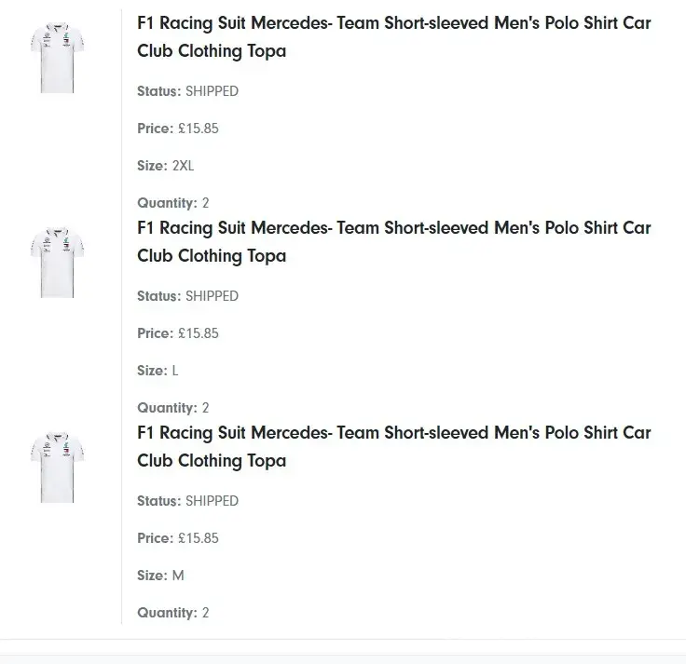Viewport: 686px width, 664px height.
Task: Click the polo shirt thumbnail for size L
Action: [x=57, y=263]
